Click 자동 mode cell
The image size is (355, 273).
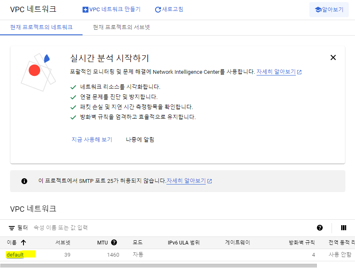(138, 255)
